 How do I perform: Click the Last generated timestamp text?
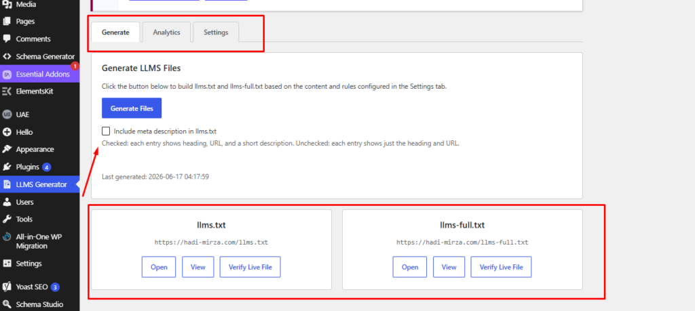point(155,177)
